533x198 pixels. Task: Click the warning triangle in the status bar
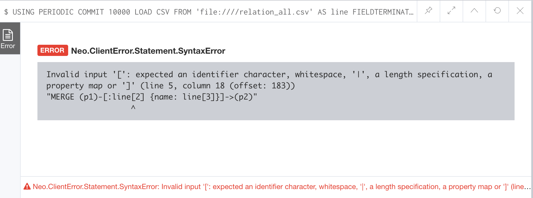click(x=27, y=187)
